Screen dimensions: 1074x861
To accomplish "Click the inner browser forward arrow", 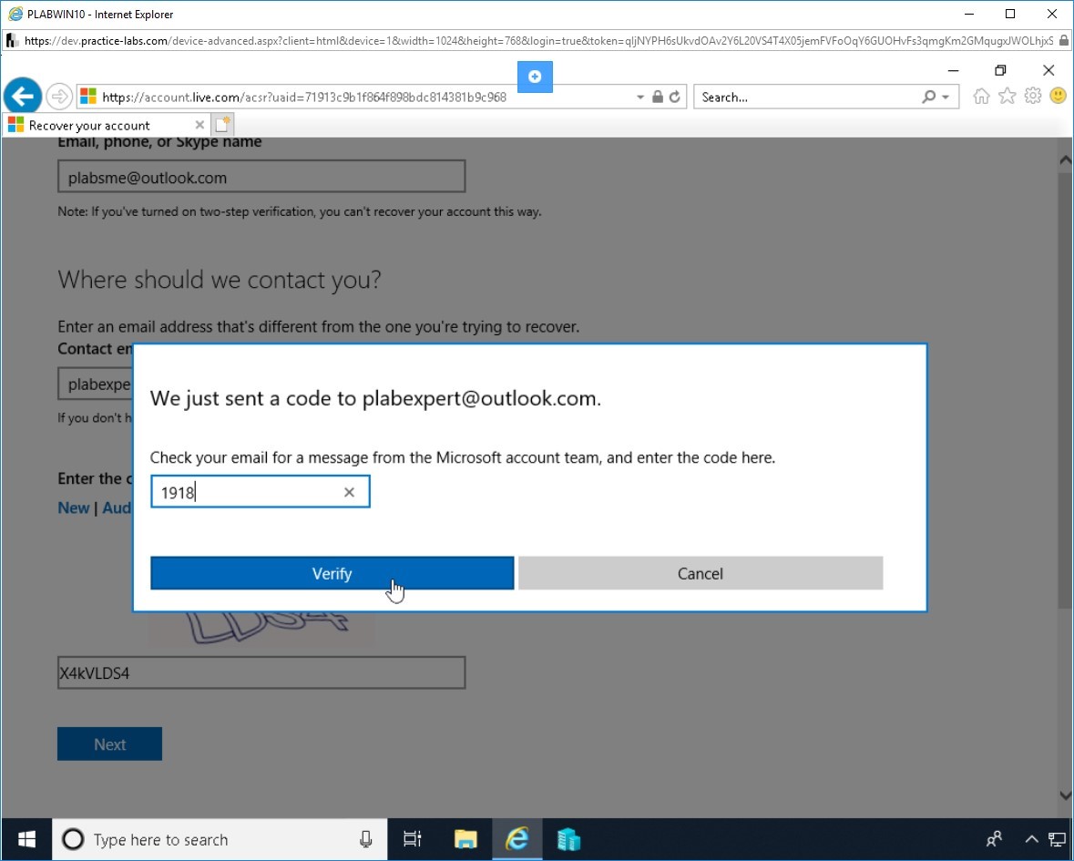I will 59,97.
